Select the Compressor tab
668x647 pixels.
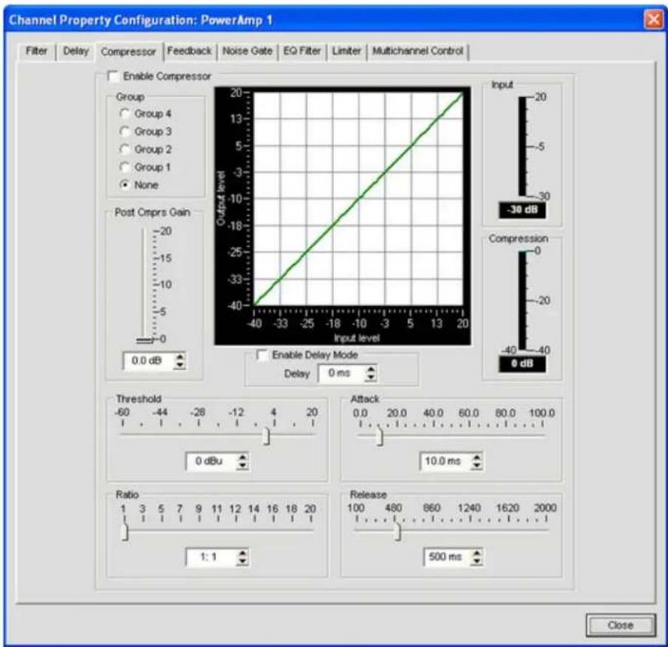(129, 52)
